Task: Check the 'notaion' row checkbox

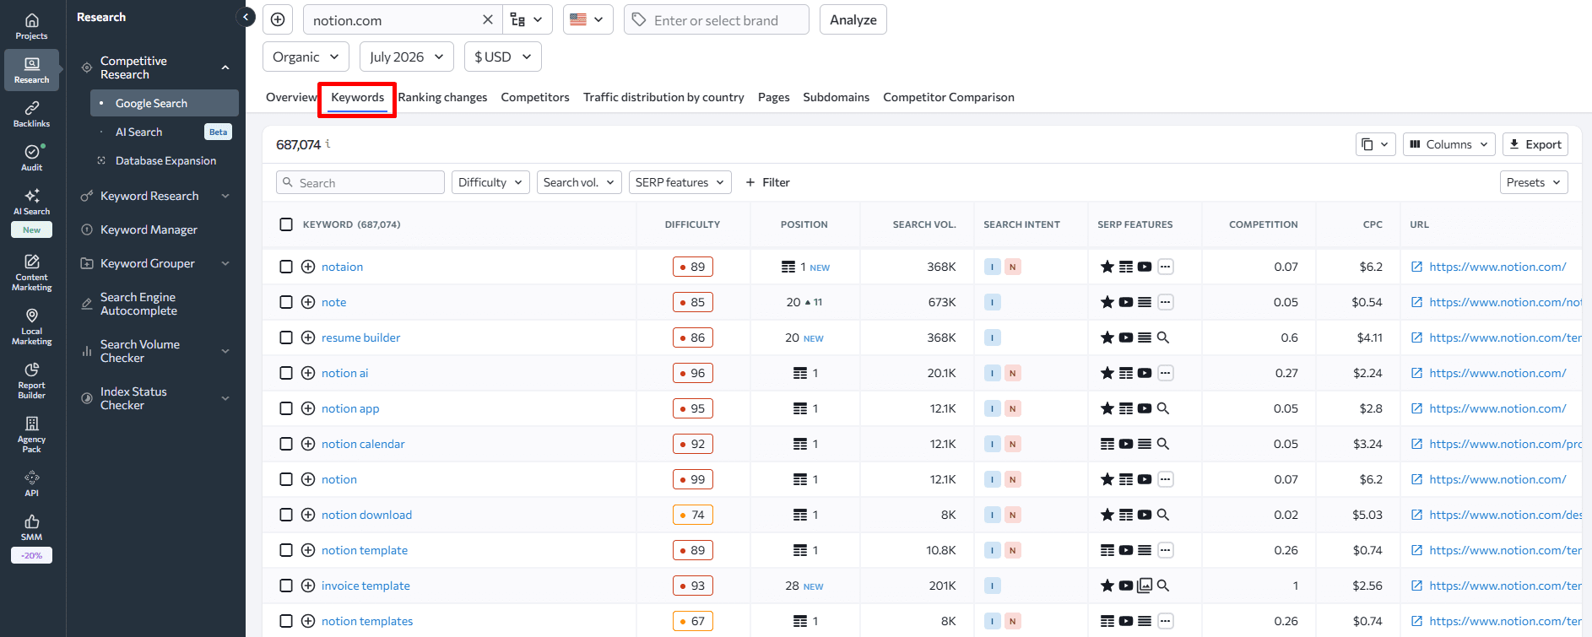Action: (x=286, y=267)
